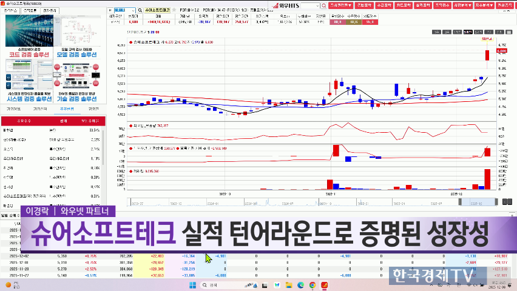Click the red HTS app icon in the taskbar

[x=323, y=284]
